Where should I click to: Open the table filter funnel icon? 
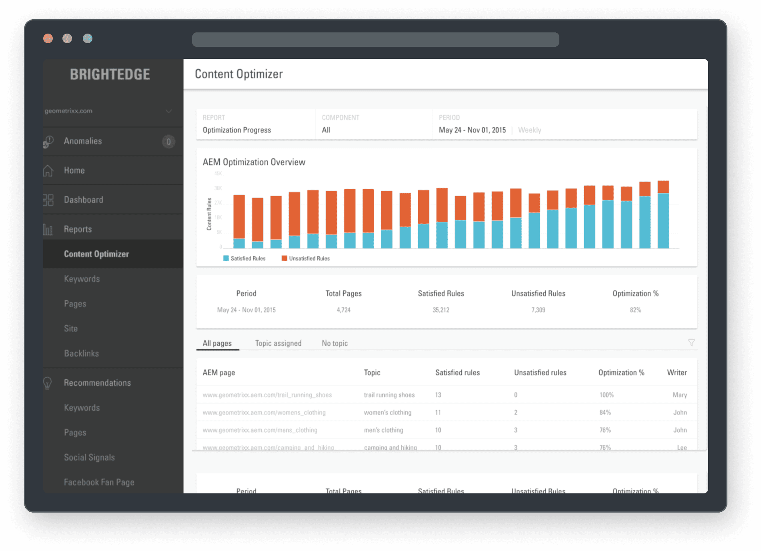691,343
